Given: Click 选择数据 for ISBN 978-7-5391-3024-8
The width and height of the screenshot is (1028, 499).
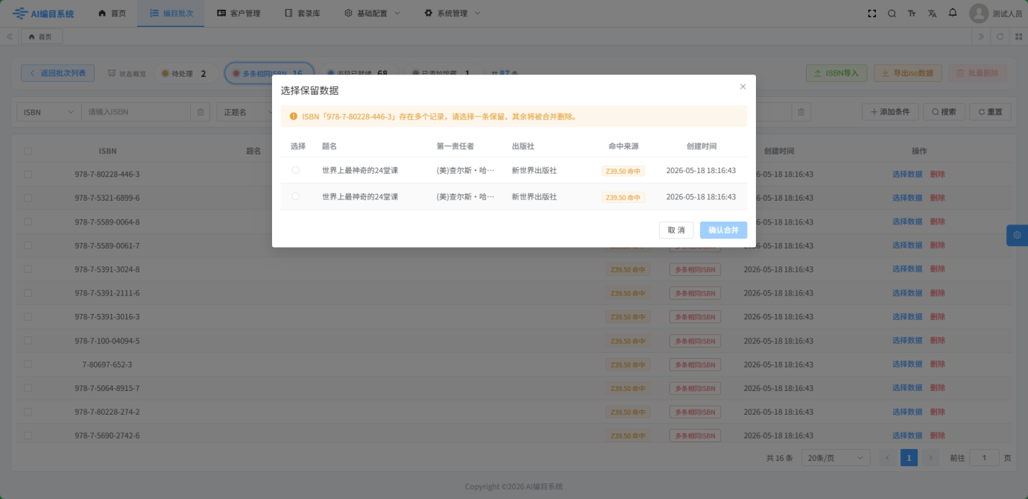Looking at the screenshot, I should click(907, 269).
